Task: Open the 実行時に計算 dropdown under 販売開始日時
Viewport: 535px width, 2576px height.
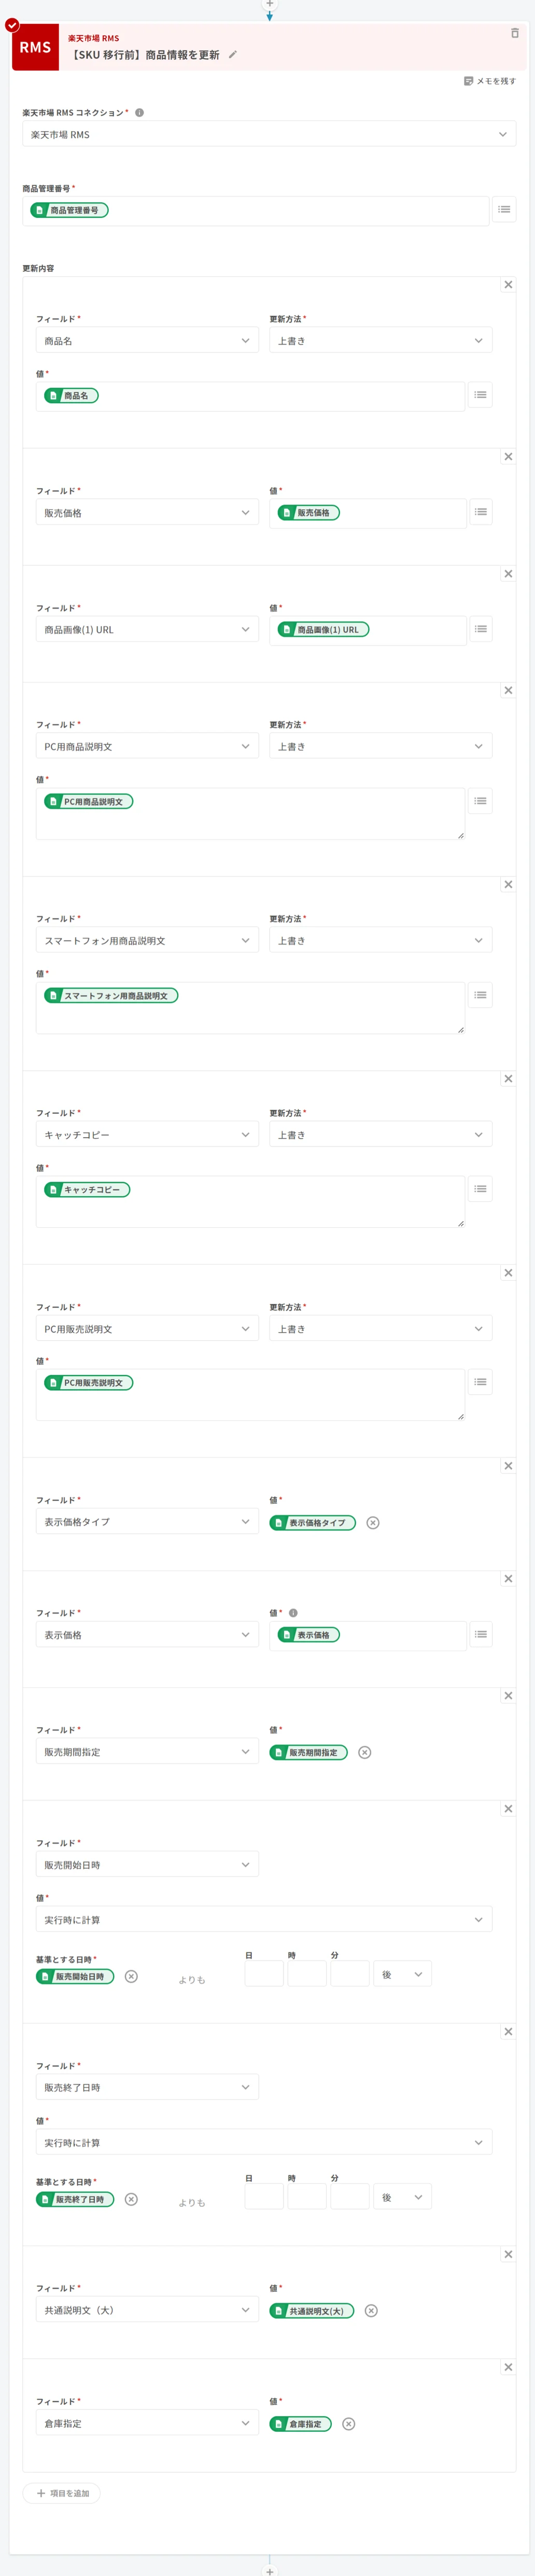Action: point(264,1920)
